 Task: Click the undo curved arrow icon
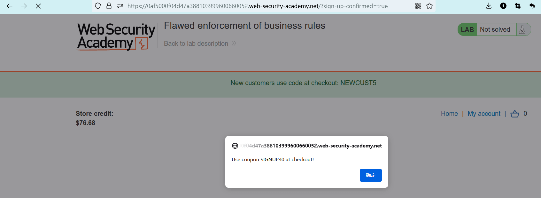pos(532,6)
